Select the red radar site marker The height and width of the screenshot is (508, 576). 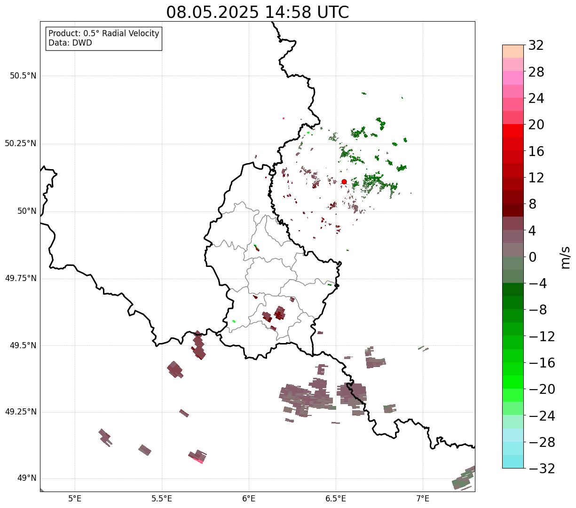[344, 182]
